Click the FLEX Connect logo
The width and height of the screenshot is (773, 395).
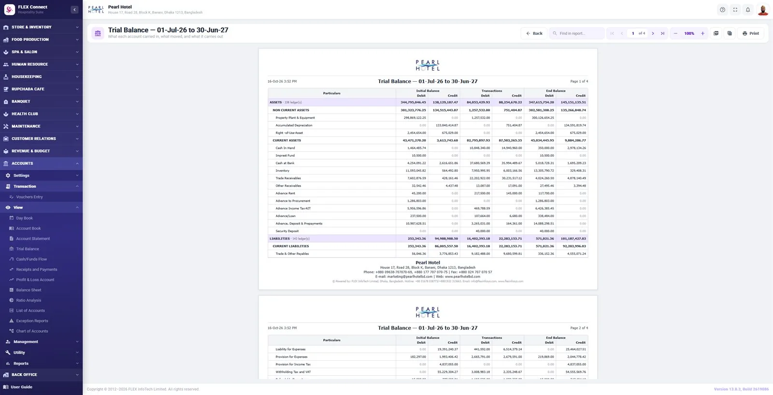tap(10, 10)
